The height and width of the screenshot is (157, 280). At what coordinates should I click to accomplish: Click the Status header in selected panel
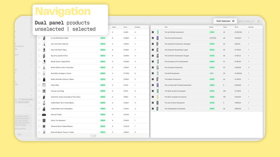click(211, 27)
